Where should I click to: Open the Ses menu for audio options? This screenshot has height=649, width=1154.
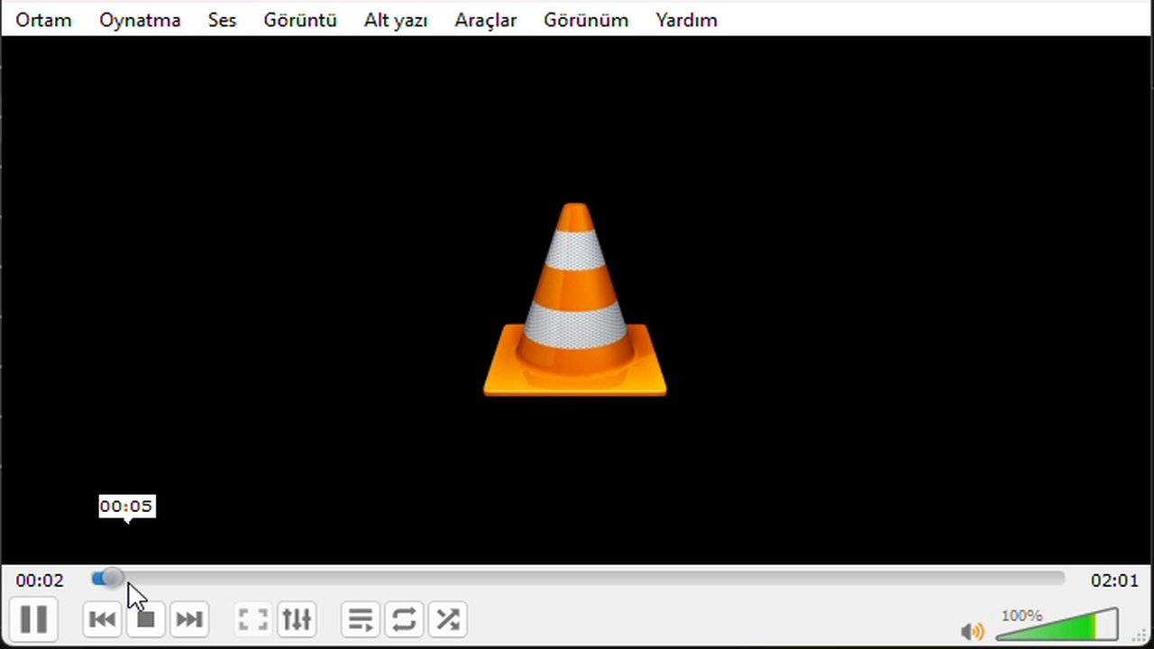pos(222,20)
